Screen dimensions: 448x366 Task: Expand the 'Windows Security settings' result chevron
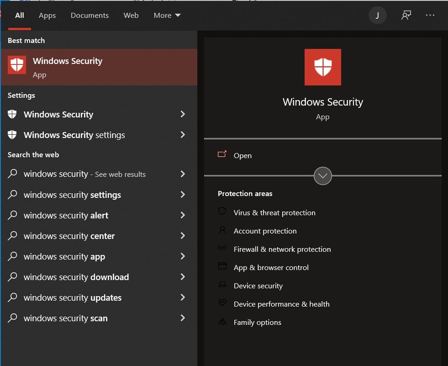click(x=183, y=135)
